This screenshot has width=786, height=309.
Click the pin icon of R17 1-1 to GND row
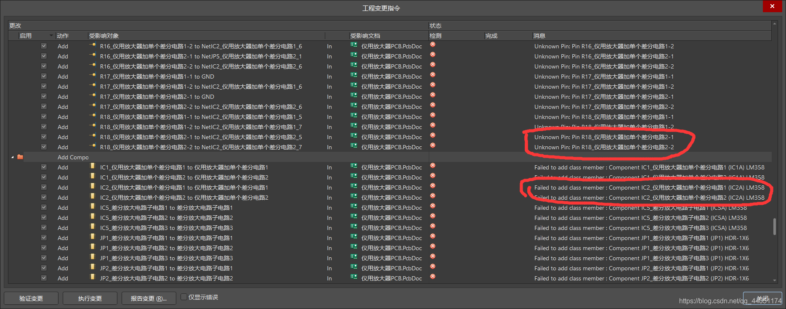point(93,75)
